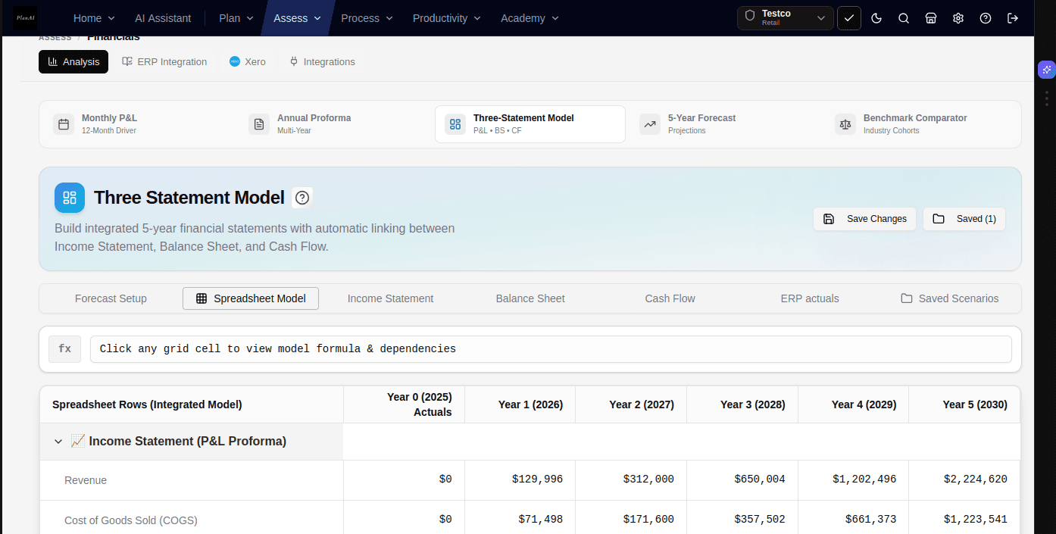
Task: Open the Process menu dropdown
Action: [367, 18]
